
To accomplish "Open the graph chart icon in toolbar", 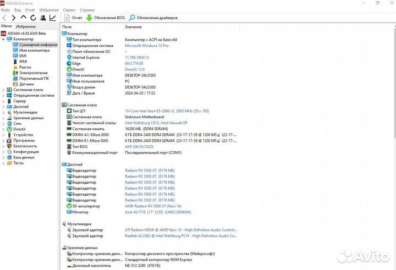I will 52,18.
